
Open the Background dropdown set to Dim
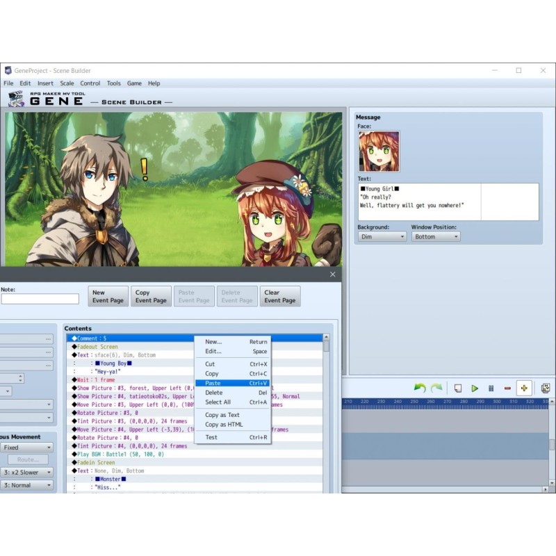pos(382,236)
